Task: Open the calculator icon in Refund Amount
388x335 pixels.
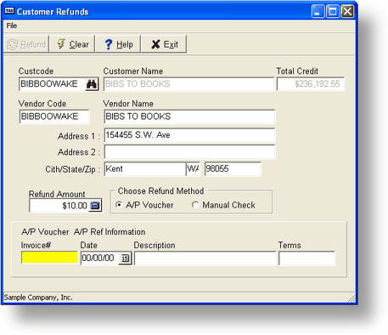Action: pos(95,205)
